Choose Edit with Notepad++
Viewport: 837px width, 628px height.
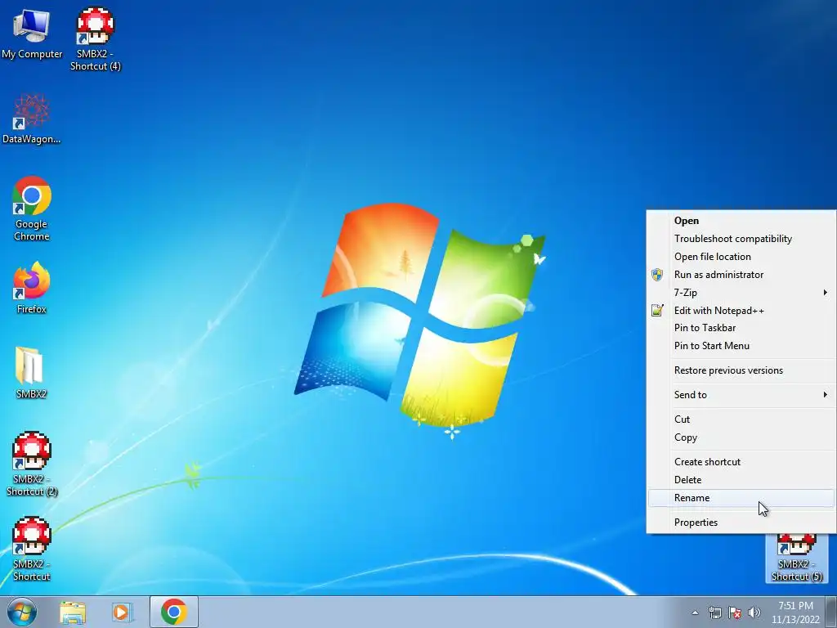[x=741, y=310]
